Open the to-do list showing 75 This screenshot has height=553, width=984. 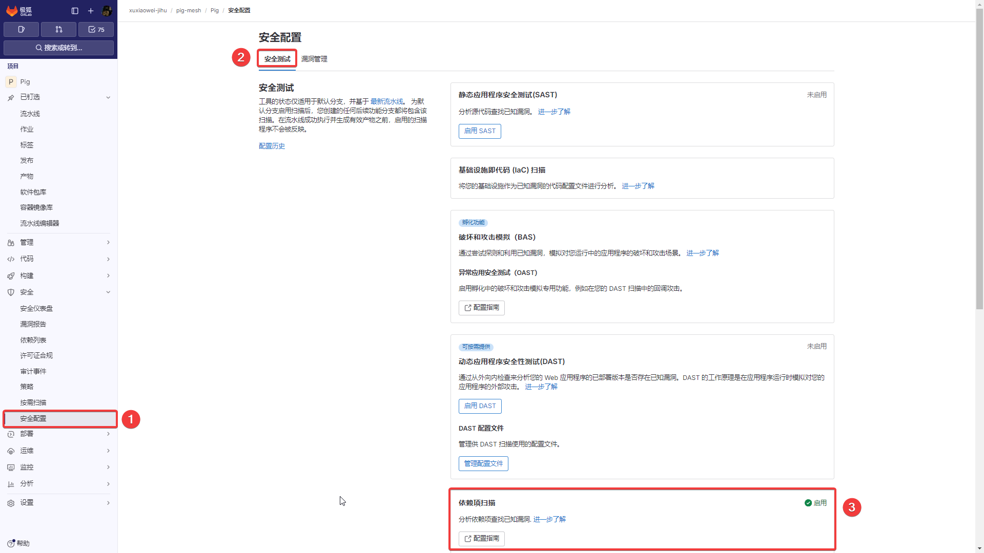(96, 30)
